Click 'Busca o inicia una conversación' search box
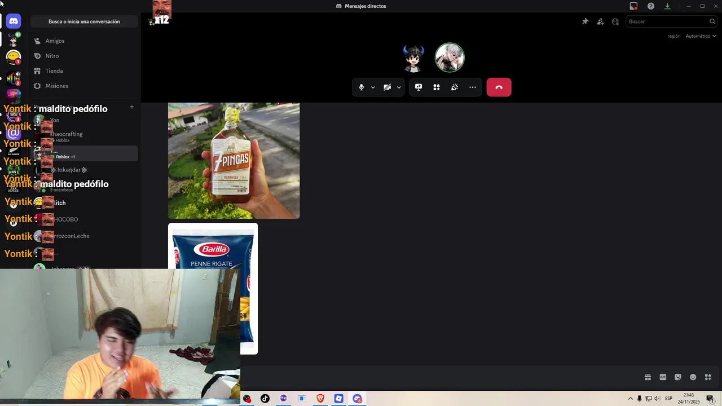 point(84,21)
